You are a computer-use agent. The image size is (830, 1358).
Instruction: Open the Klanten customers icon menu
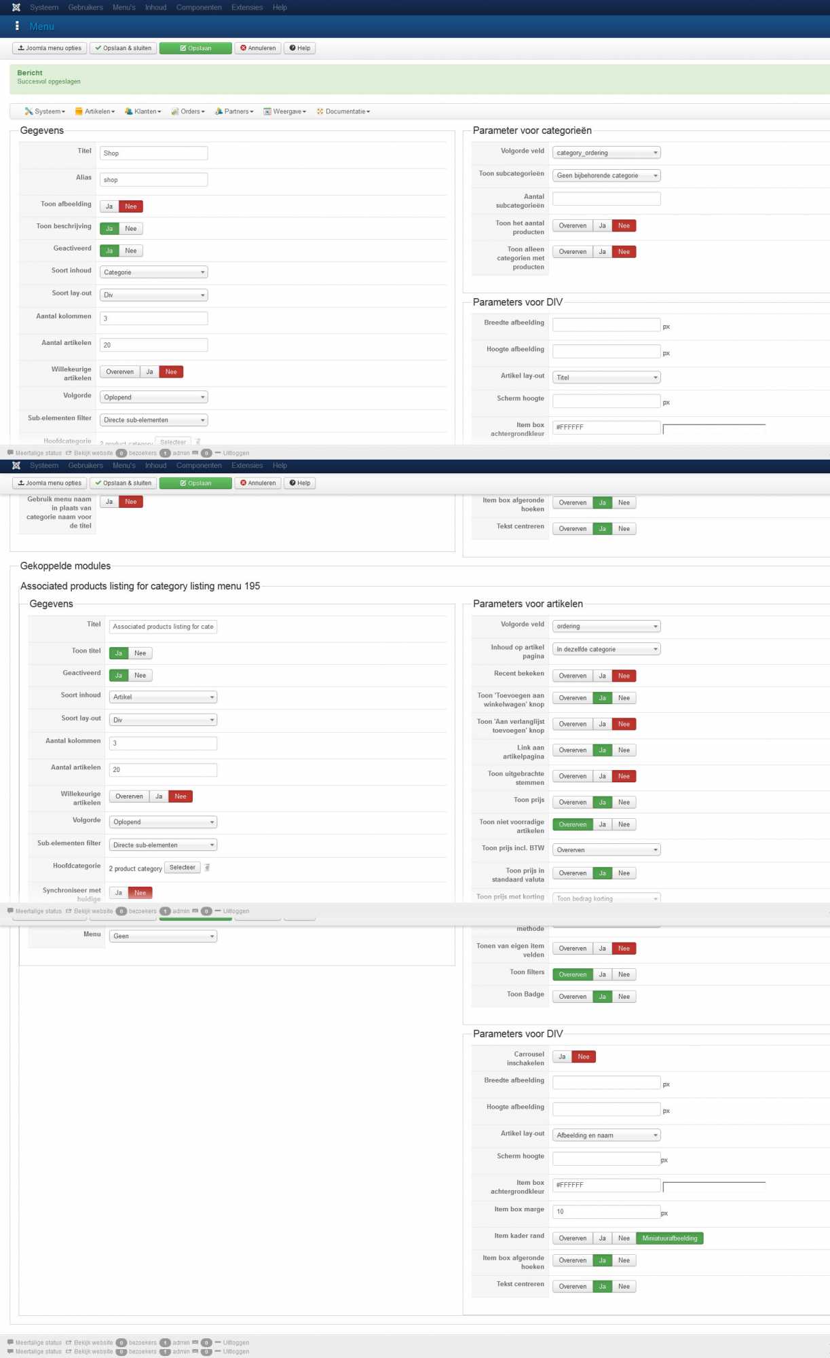click(128, 111)
